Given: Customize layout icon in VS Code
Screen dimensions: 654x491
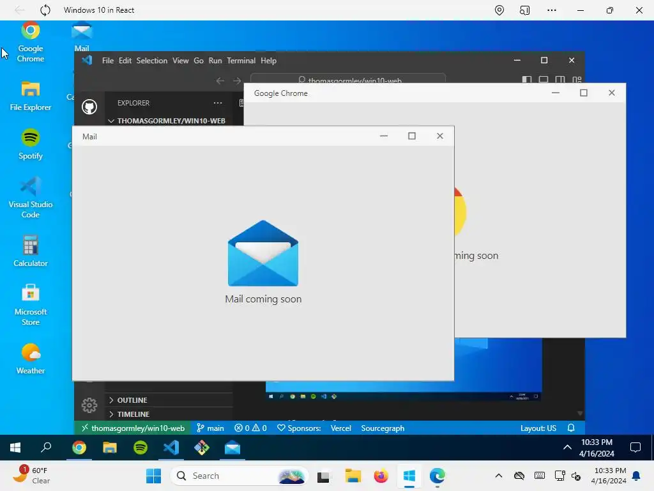Looking at the screenshot, I should (x=577, y=79).
